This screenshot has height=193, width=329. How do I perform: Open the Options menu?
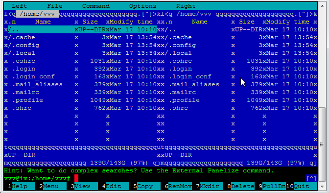pos(142,6)
